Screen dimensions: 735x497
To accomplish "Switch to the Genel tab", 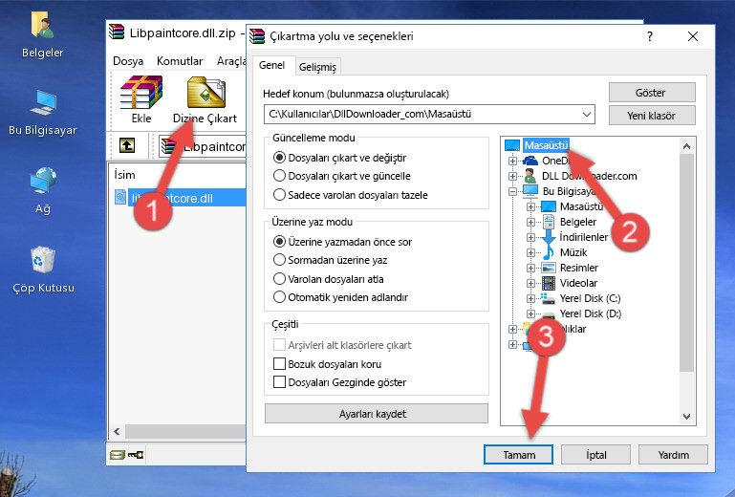I will click(271, 66).
